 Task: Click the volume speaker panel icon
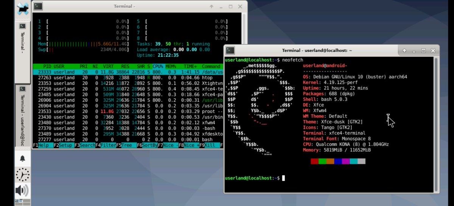tap(23, 190)
